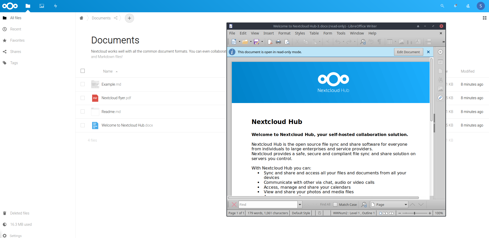Open the View menu in Writer

click(255, 33)
